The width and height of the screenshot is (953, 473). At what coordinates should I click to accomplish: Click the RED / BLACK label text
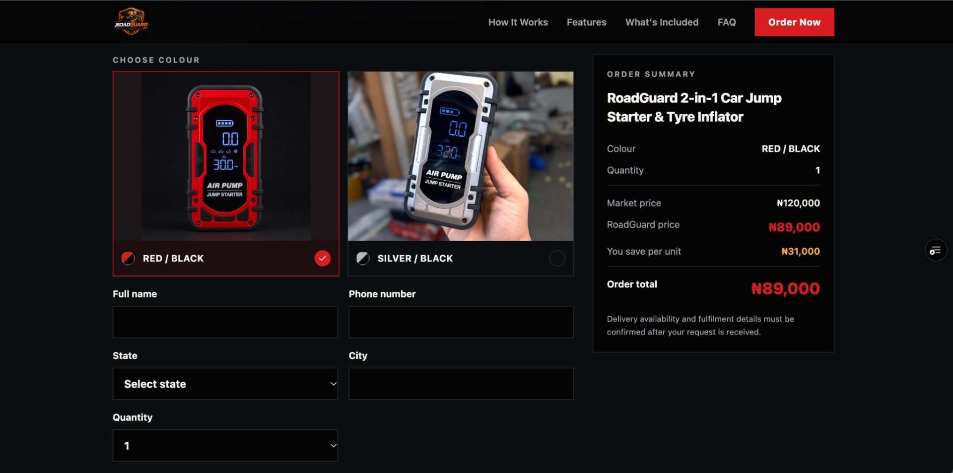tap(173, 259)
